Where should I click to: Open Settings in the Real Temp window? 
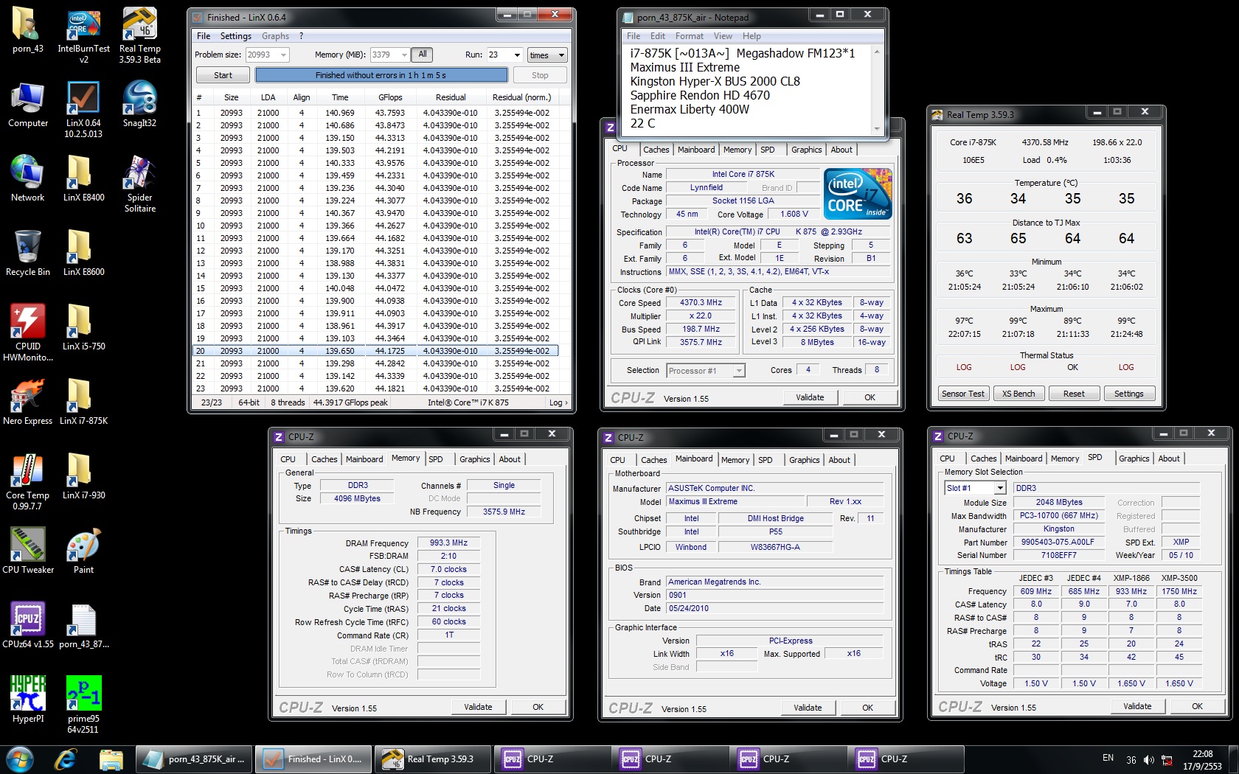tap(1128, 394)
